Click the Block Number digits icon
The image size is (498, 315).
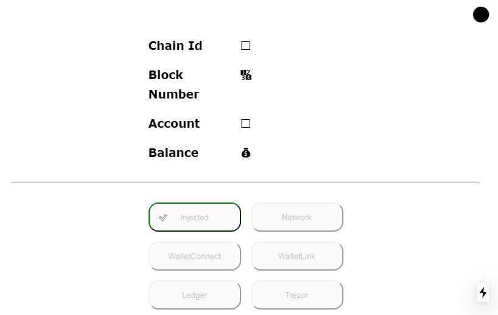(246, 75)
